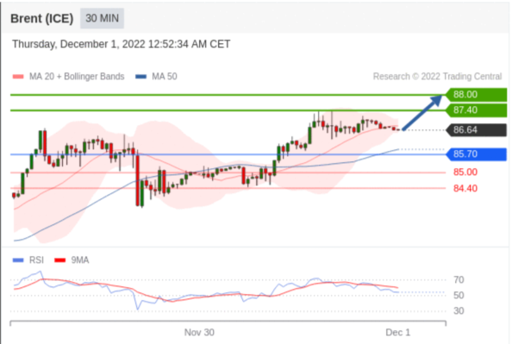
Task: Click the Brent (ICE) chart title
Action: point(41,18)
